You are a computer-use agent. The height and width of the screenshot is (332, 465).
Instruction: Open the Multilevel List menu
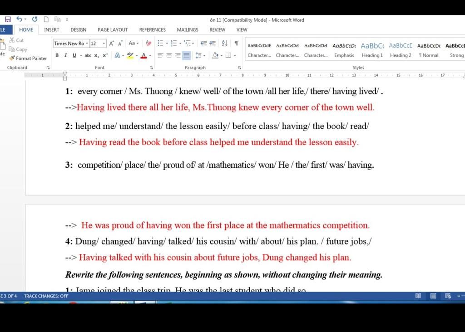click(x=188, y=43)
